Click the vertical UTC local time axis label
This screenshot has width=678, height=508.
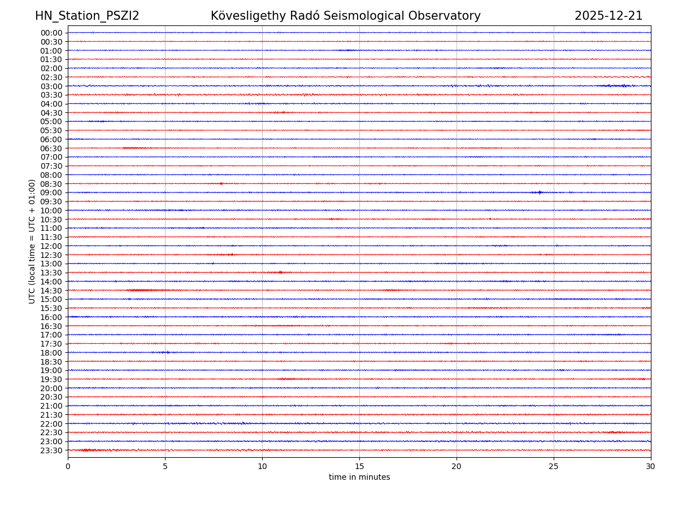[32, 241]
